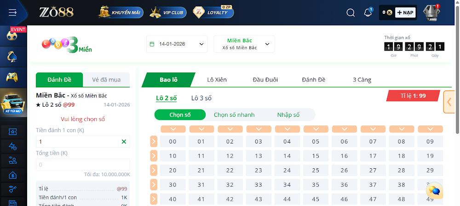Open the notifications bell

pyautogui.click(x=368, y=12)
